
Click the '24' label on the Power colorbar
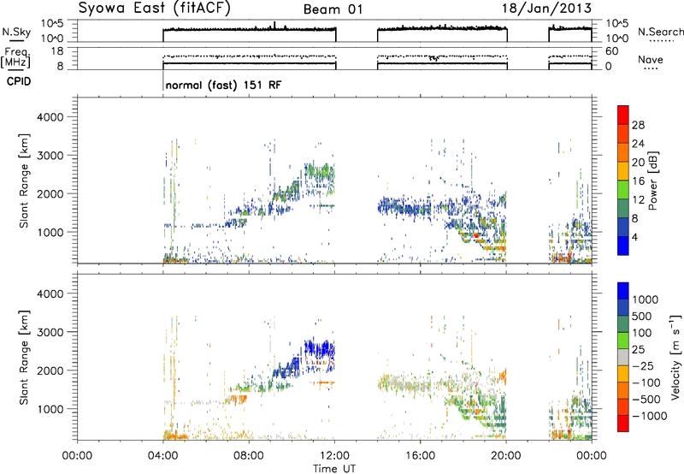click(638, 144)
